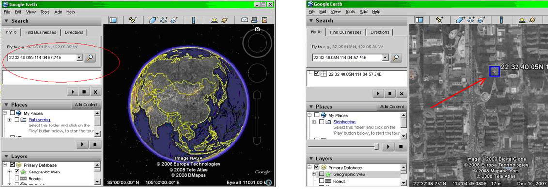548x189 pixels.
Task: Toggle sidebar icon in right window toolbar
Action: 419,20
